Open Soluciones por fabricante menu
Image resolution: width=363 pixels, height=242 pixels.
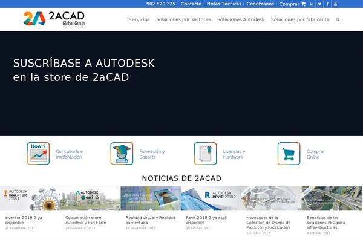[x=300, y=19]
